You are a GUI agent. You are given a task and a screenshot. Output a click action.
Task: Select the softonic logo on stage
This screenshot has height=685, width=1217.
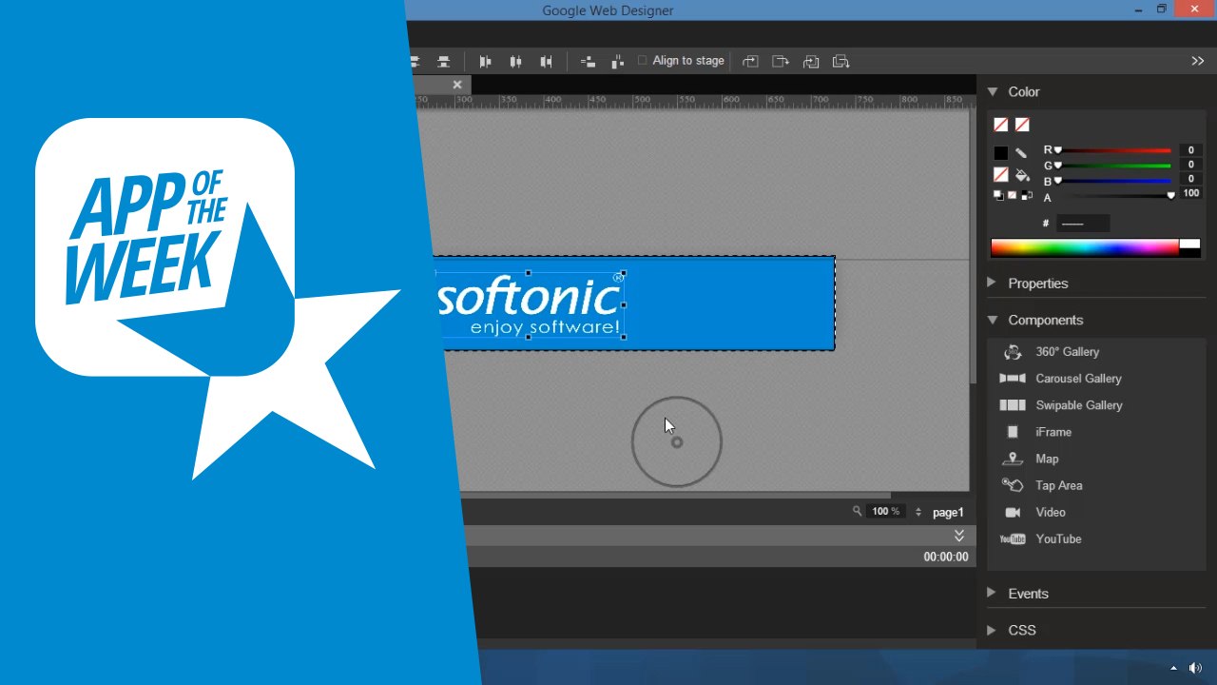529,304
